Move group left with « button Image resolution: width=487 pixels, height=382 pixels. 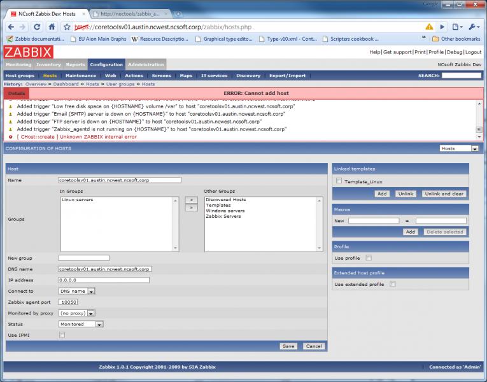pos(192,200)
